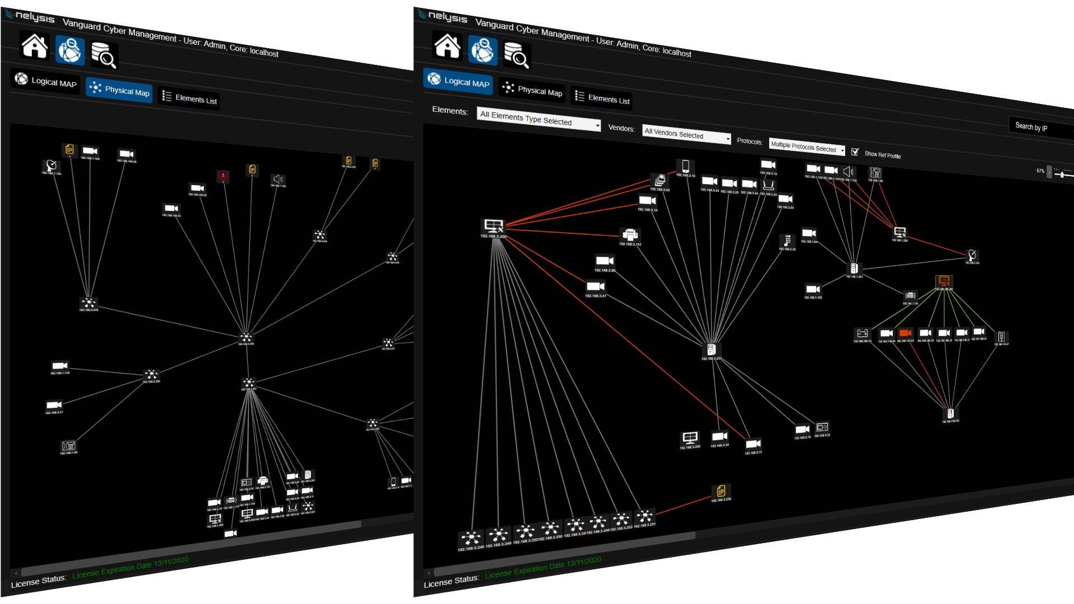This screenshot has width=1074, height=604.
Task: Switch to Physical Map tab in right window
Action: [x=532, y=90]
